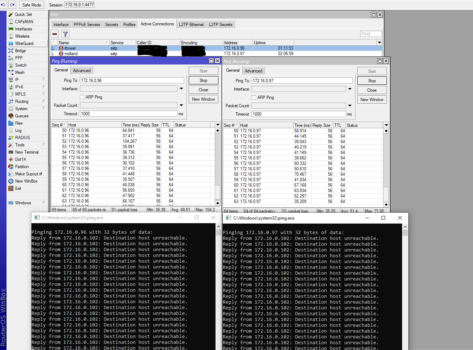Open CAPsMAN menu entry

[x=24, y=22]
